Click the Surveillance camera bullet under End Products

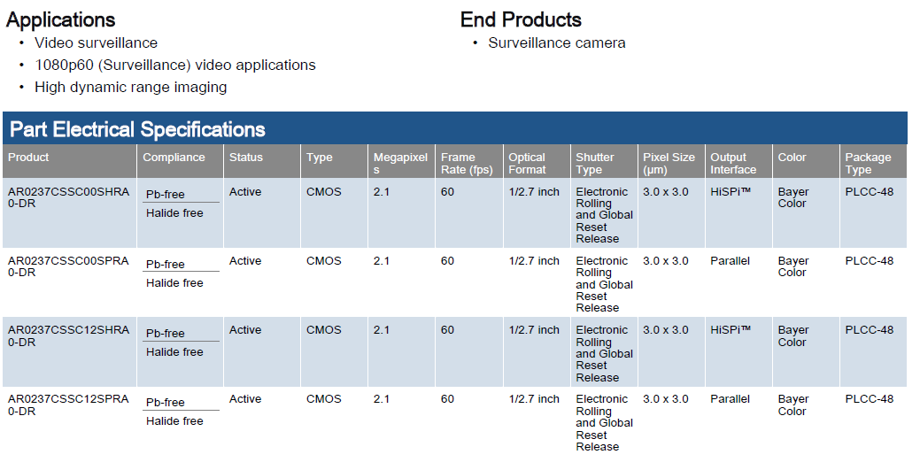(556, 42)
